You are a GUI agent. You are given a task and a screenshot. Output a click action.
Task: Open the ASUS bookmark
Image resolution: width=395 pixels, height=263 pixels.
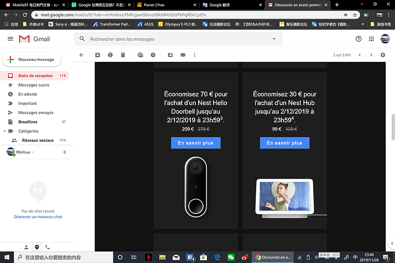145,24
